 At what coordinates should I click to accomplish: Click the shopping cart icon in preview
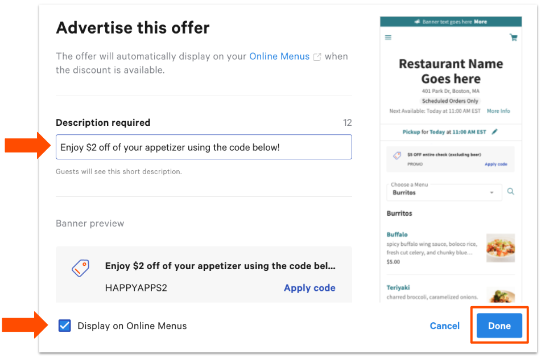[x=514, y=38]
